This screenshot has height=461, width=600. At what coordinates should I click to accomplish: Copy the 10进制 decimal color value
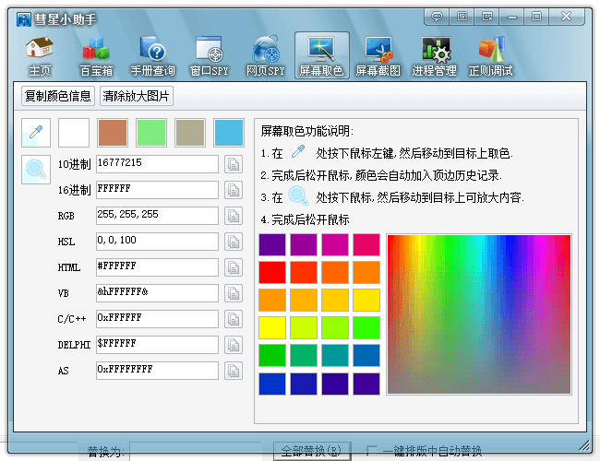point(234,164)
